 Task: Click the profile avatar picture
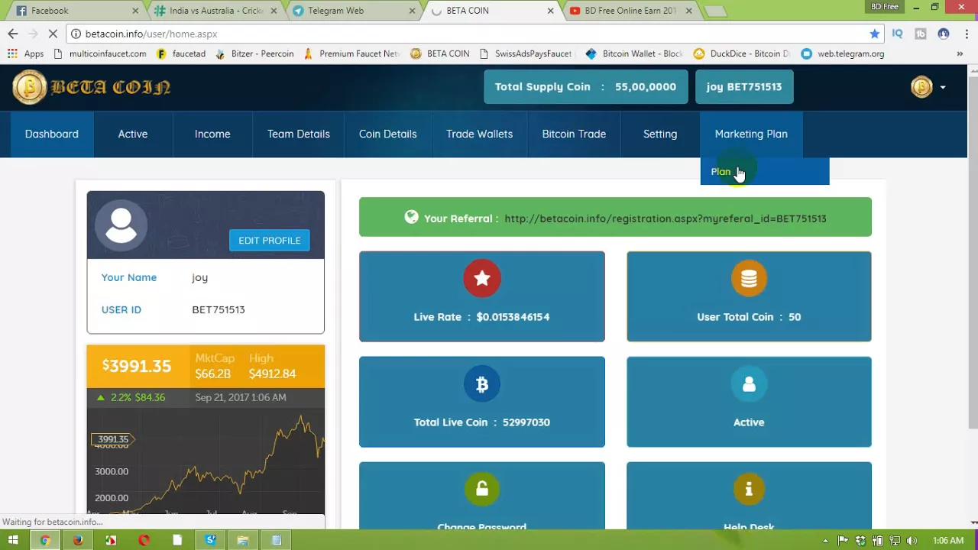pos(121,225)
